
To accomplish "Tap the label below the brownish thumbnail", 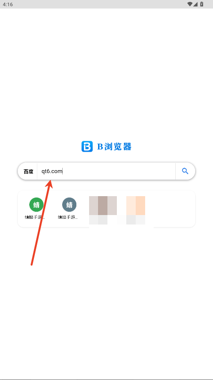I will [98, 220].
